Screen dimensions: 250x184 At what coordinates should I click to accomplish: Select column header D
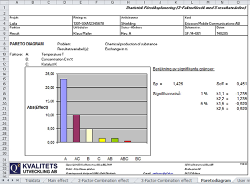pyautogui.click(x=64, y=2)
